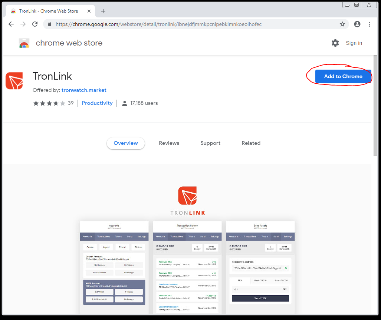Click the Chrome Web Store logo
Viewport: 381px width, 320px height.
24,43
